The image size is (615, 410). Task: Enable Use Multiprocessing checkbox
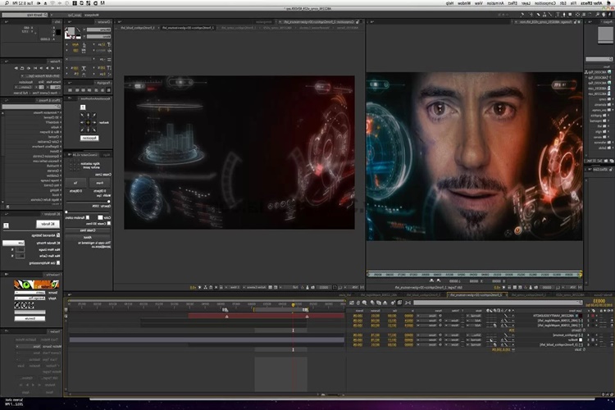58,263
